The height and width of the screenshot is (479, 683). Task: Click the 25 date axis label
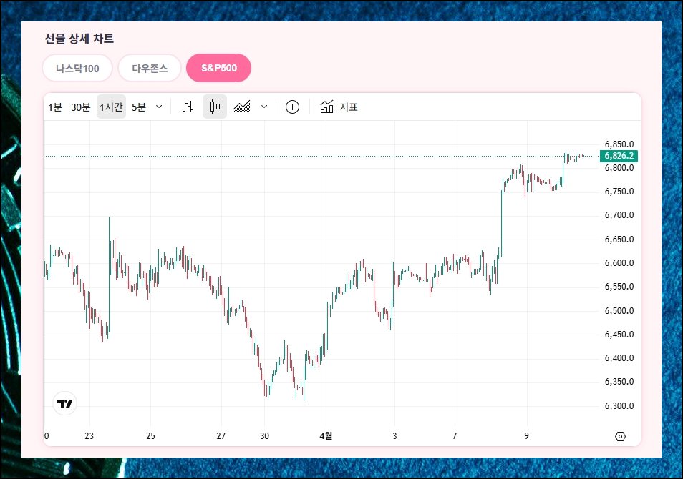[151, 436]
